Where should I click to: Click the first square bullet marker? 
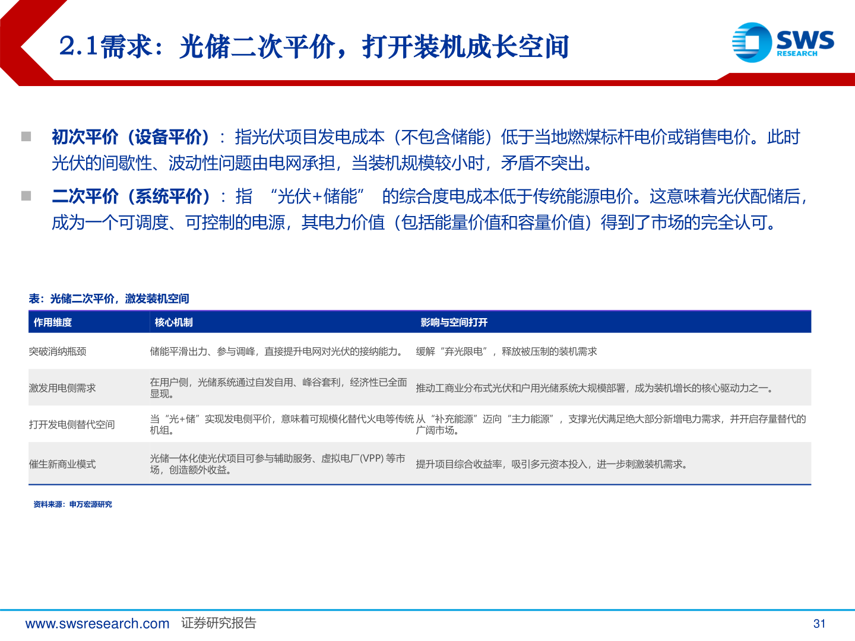(x=26, y=136)
